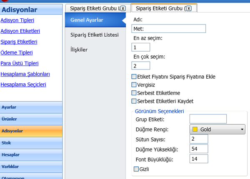This screenshot has height=179, width=250.
Task: Open the Stok navigation section
Action: 31,142
